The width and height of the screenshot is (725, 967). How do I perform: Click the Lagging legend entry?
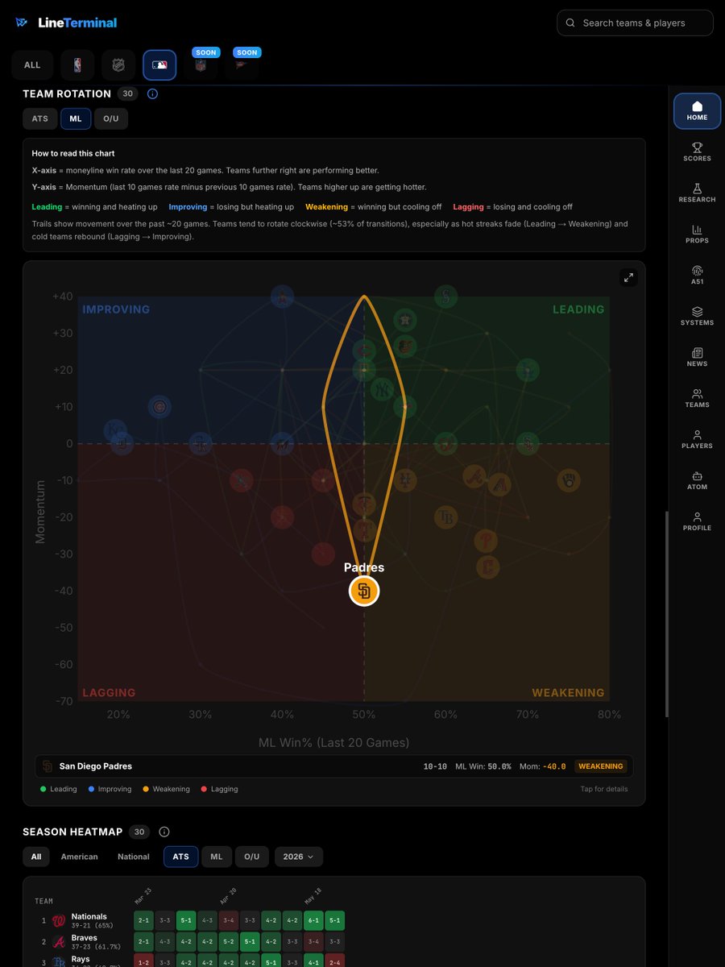point(219,789)
